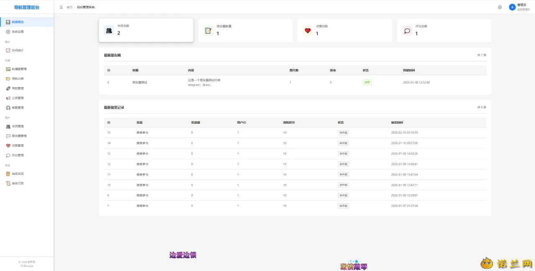Open 导航分类 via its folder icon
This screenshot has width=535, height=271.
8,79
